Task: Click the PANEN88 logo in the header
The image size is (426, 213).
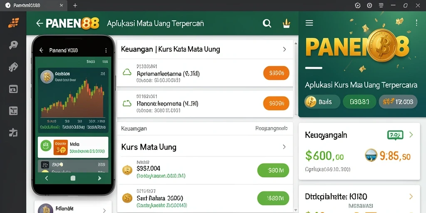Action: pyautogui.click(x=72, y=23)
